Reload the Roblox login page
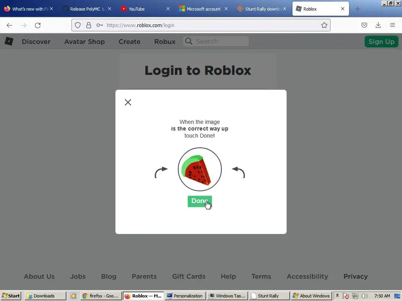Image resolution: width=402 pixels, height=301 pixels. [x=38, y=25]
